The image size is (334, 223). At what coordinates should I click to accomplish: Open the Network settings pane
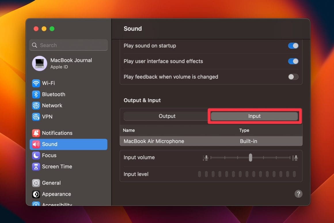52,106
